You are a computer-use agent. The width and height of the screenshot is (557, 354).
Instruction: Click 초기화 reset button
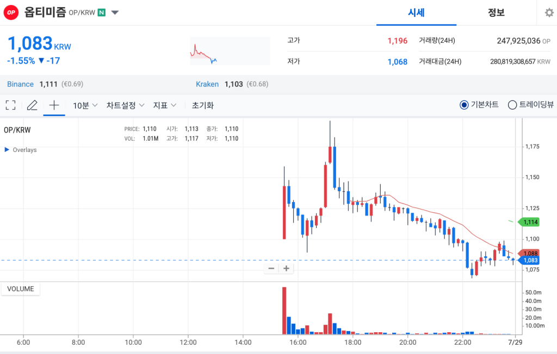click(x=203, y=105)
